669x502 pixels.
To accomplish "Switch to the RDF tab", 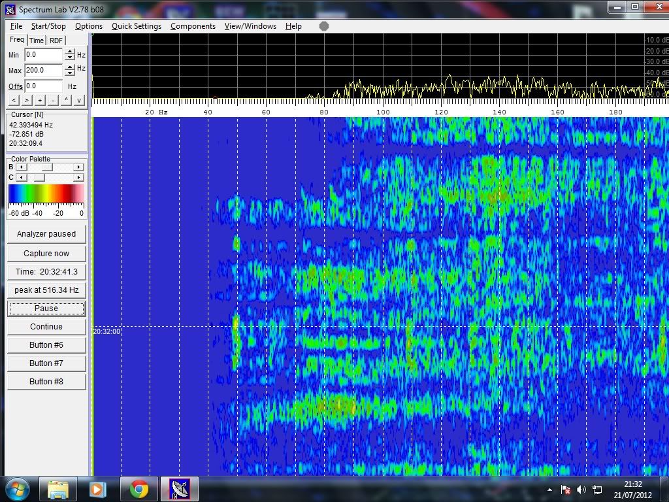I will [56, 41].
